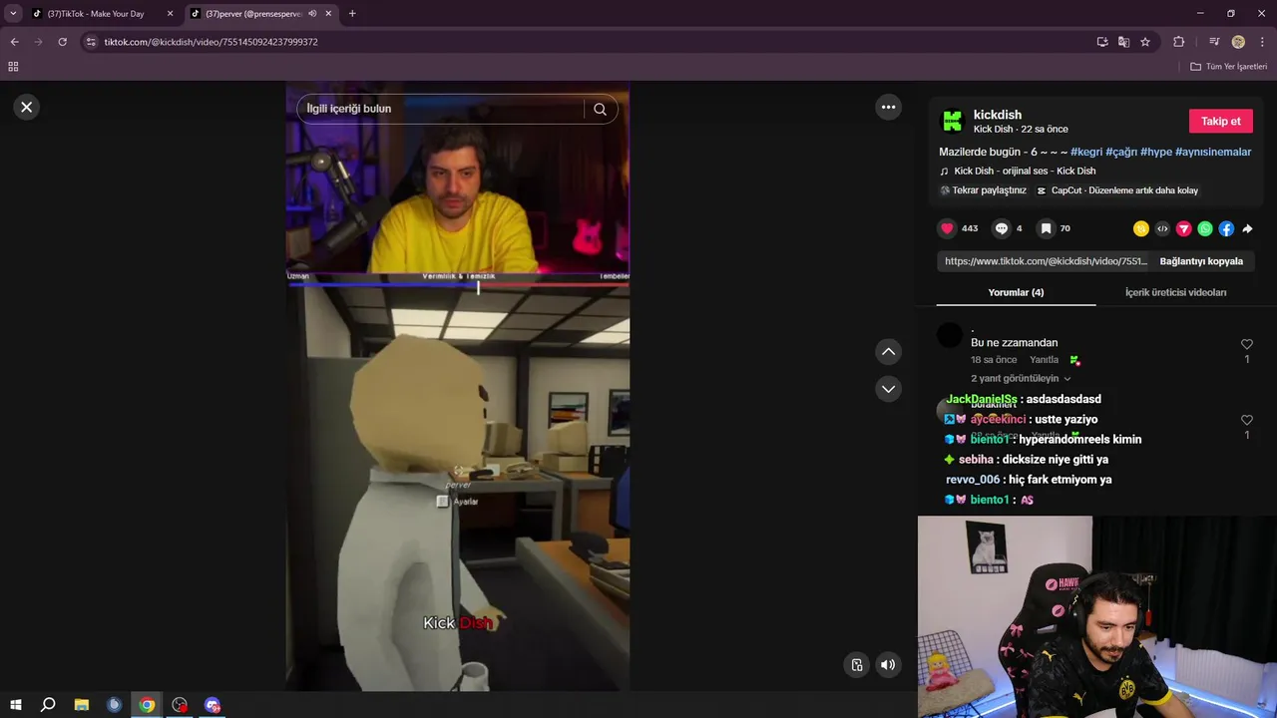
Task: Focus the 'İlgili içeriği bulun' search field
Action: [440, 109]
